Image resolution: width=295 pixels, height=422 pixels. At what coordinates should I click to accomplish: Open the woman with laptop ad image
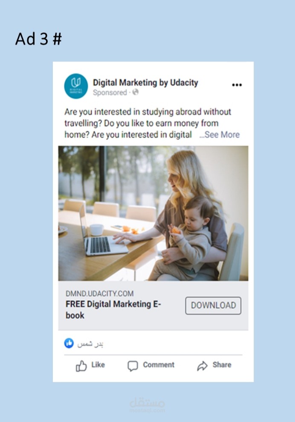tap(153, 213)
